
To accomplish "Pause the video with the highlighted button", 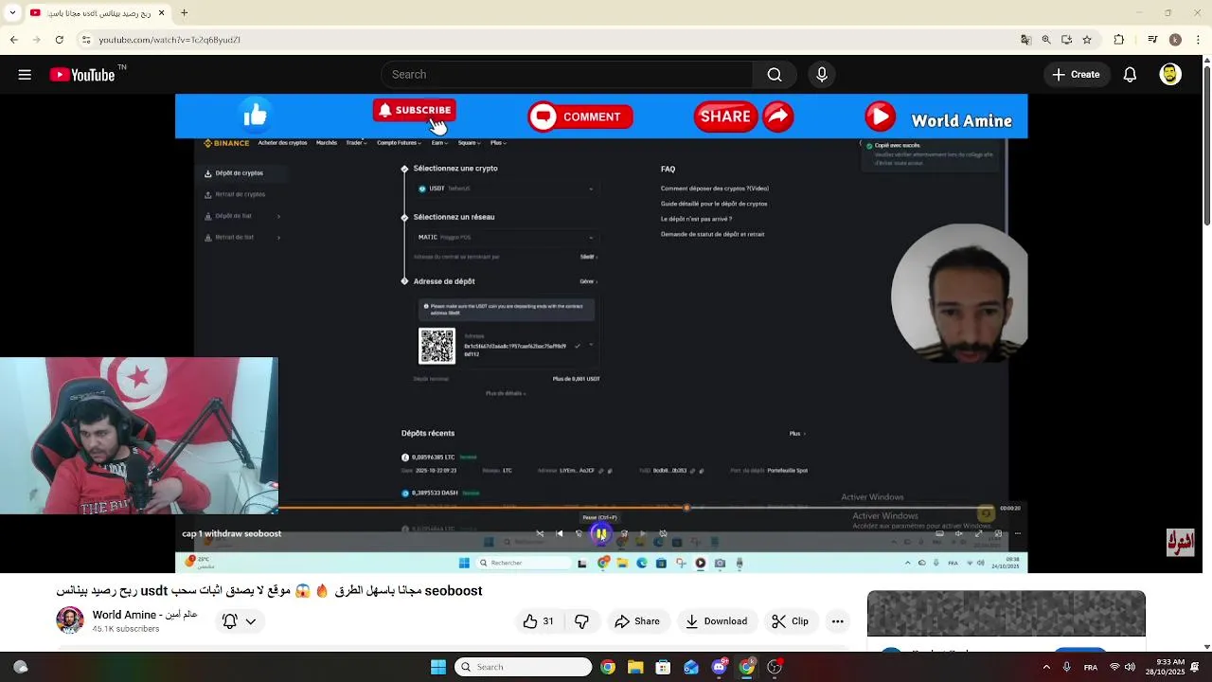I will pos(600,534).
